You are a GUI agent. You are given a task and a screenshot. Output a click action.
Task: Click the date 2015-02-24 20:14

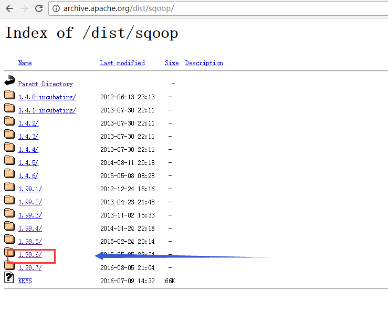(128, 242)
